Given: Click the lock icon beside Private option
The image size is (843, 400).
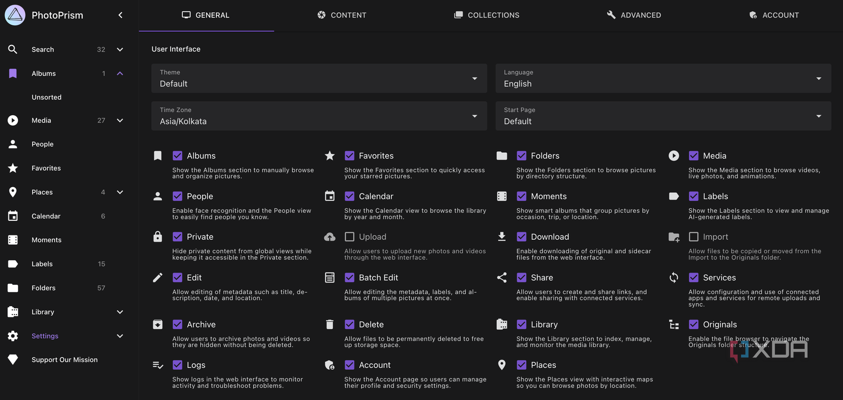Looking at the screenshot, I should click(x=158, y=237).
